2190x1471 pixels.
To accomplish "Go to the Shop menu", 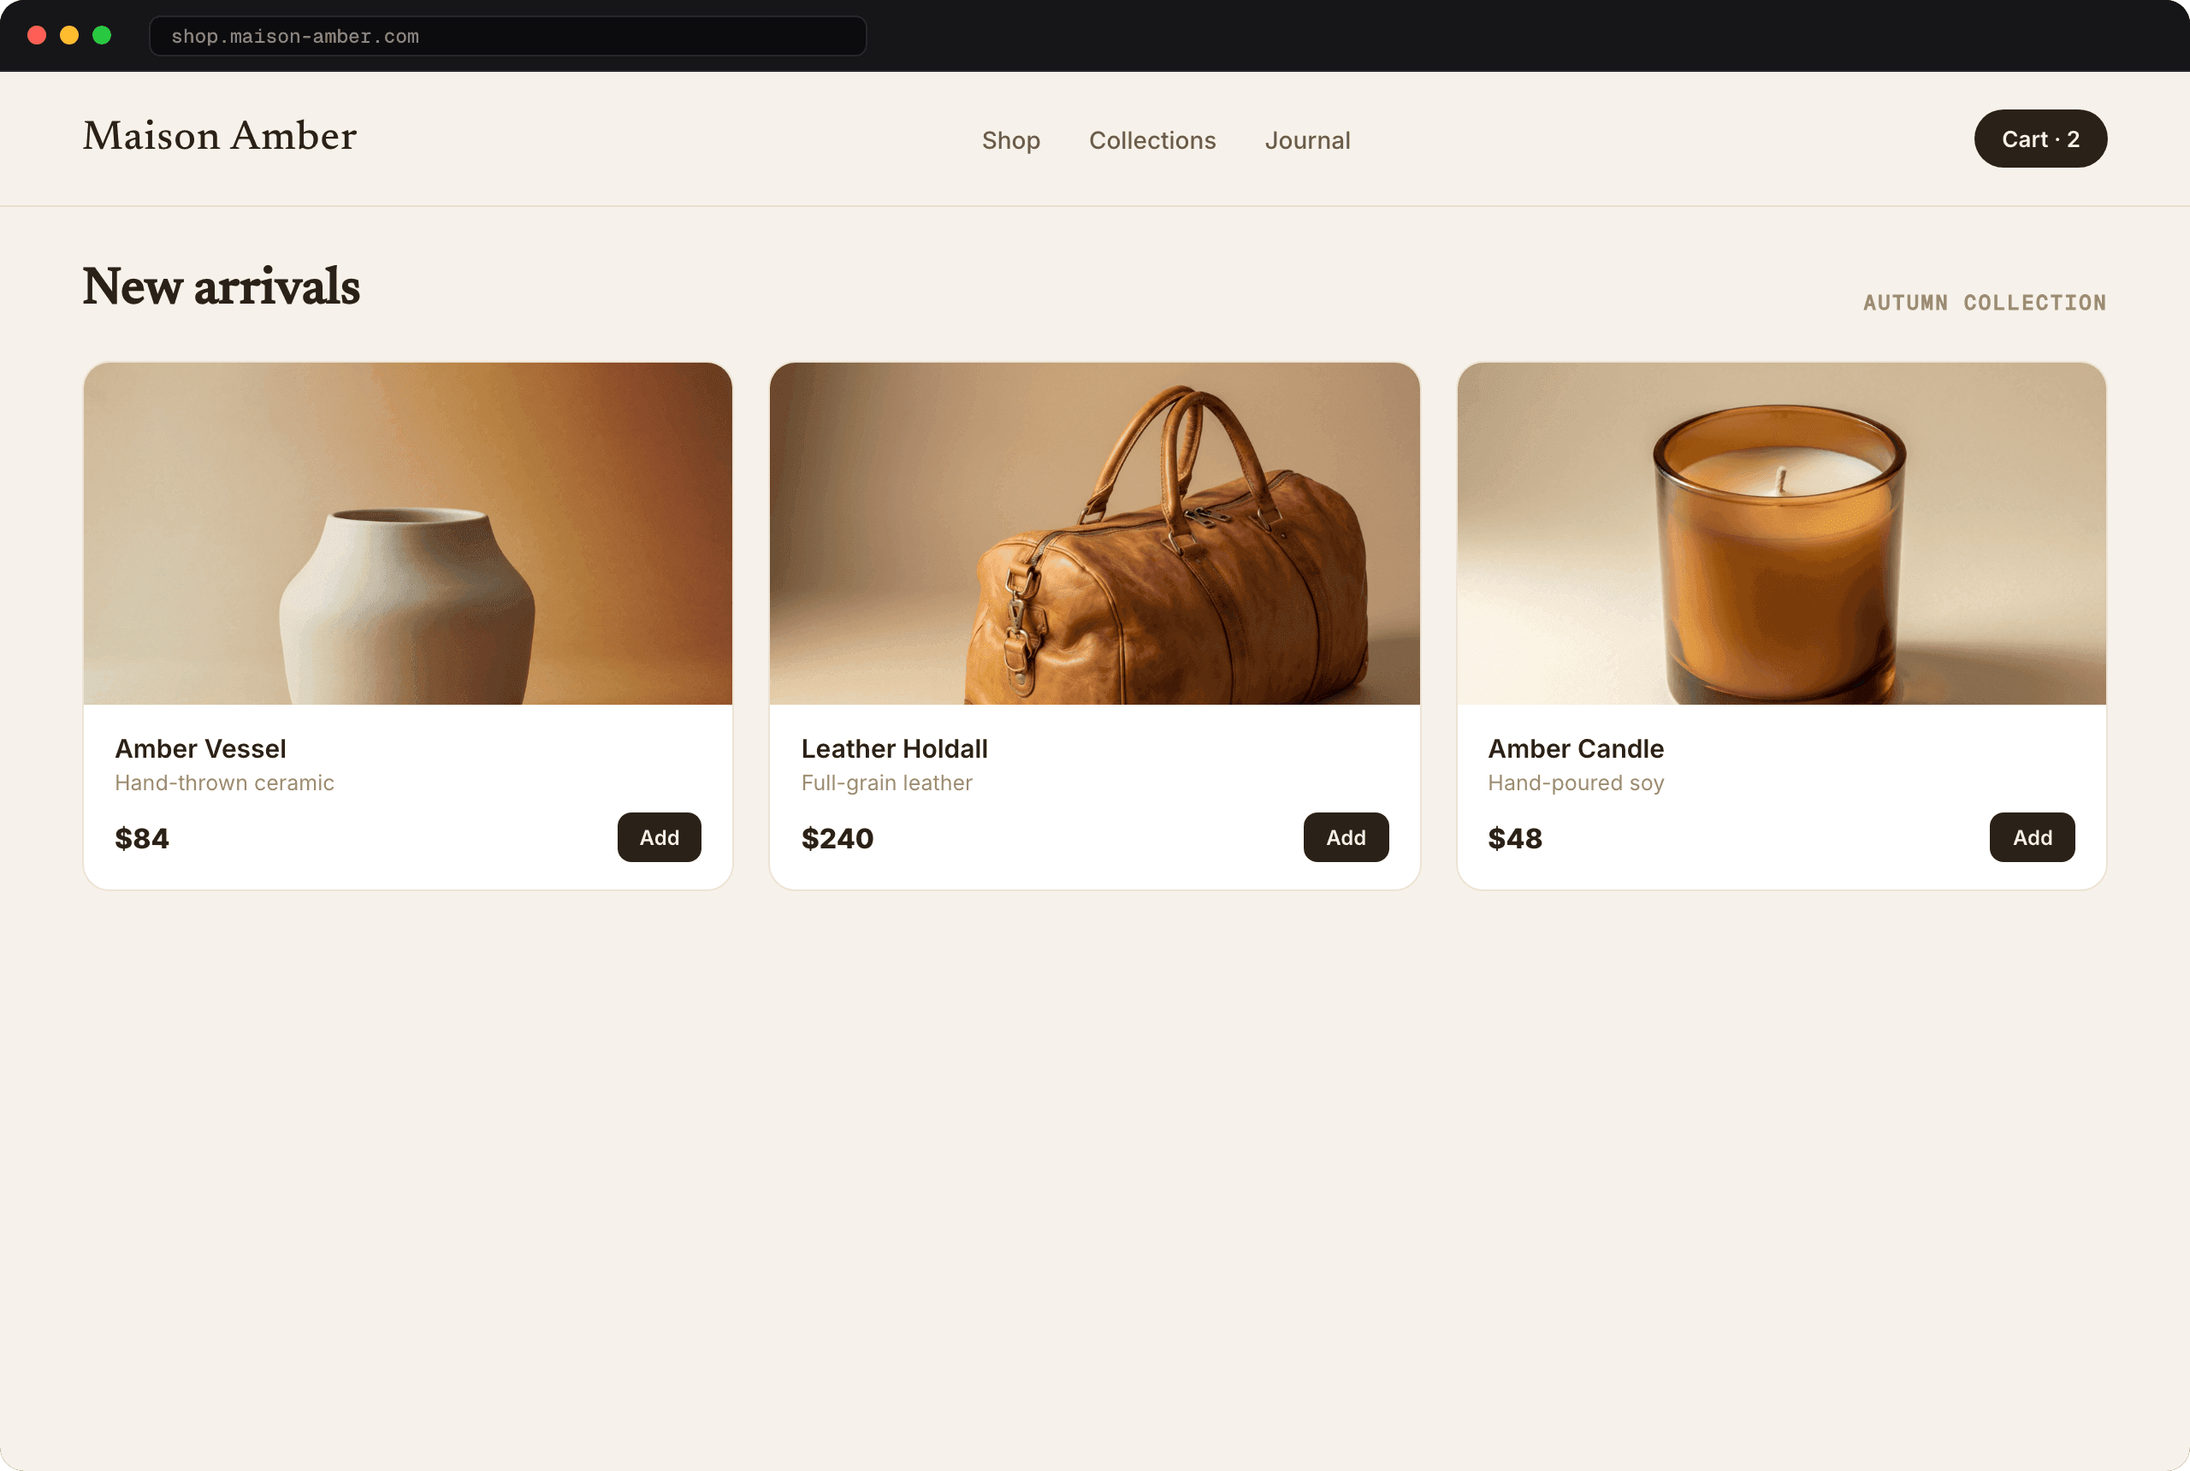I will click(x=1010, y=139).
